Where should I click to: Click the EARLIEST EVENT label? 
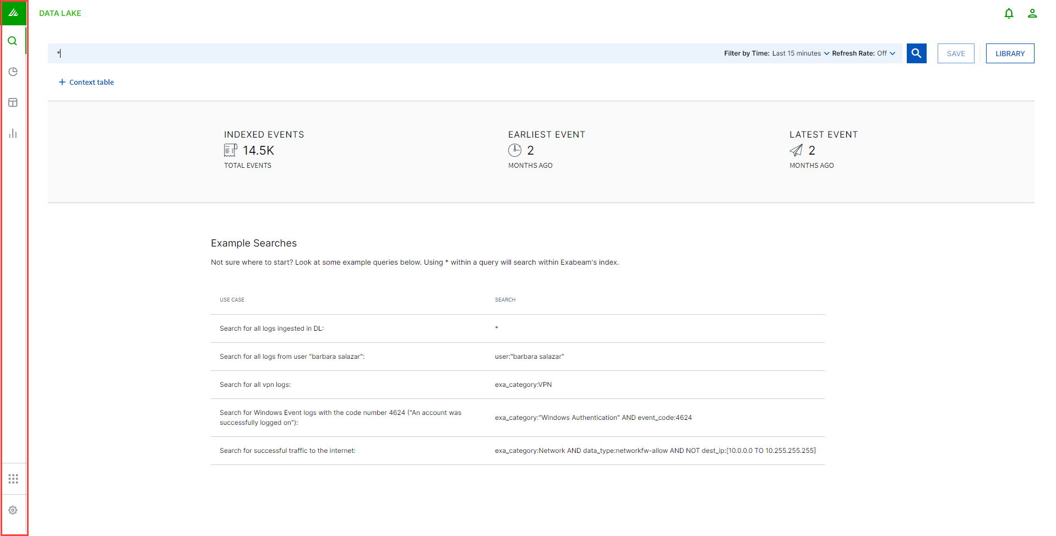click(x=547, y=134)
